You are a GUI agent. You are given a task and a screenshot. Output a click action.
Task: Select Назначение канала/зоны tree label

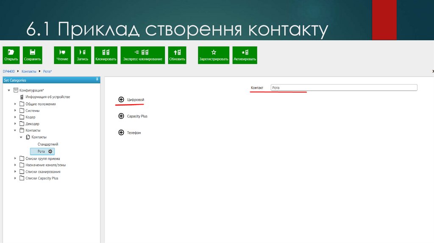(46, 165)
